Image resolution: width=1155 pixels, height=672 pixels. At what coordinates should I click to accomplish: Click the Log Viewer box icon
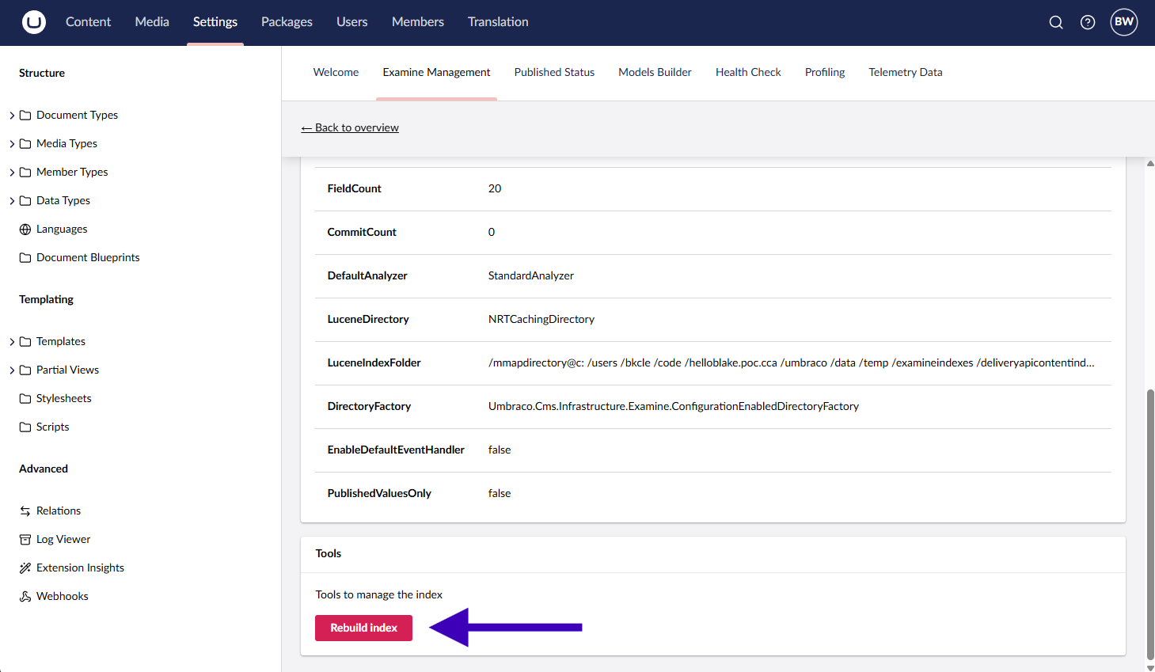[25, 540]
